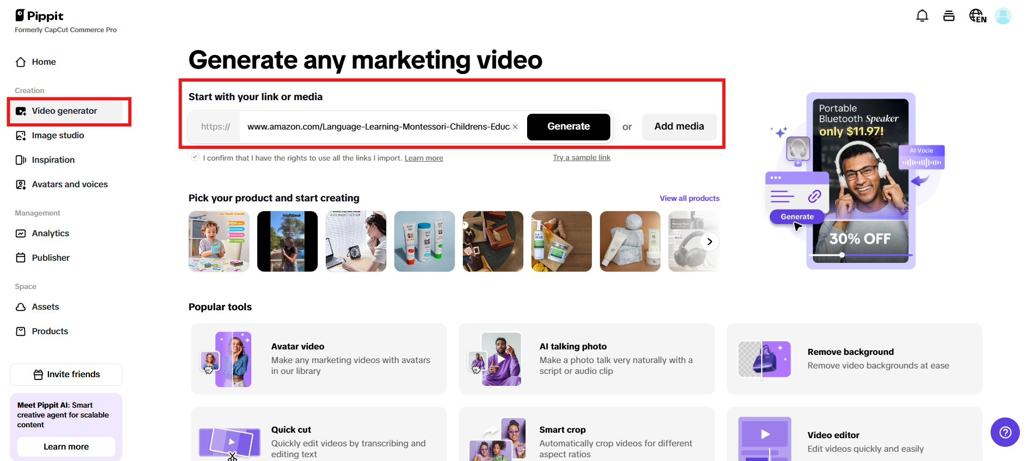Click the Pippit logo
This screenshot has width=1033, height=461.
[39, 16]
